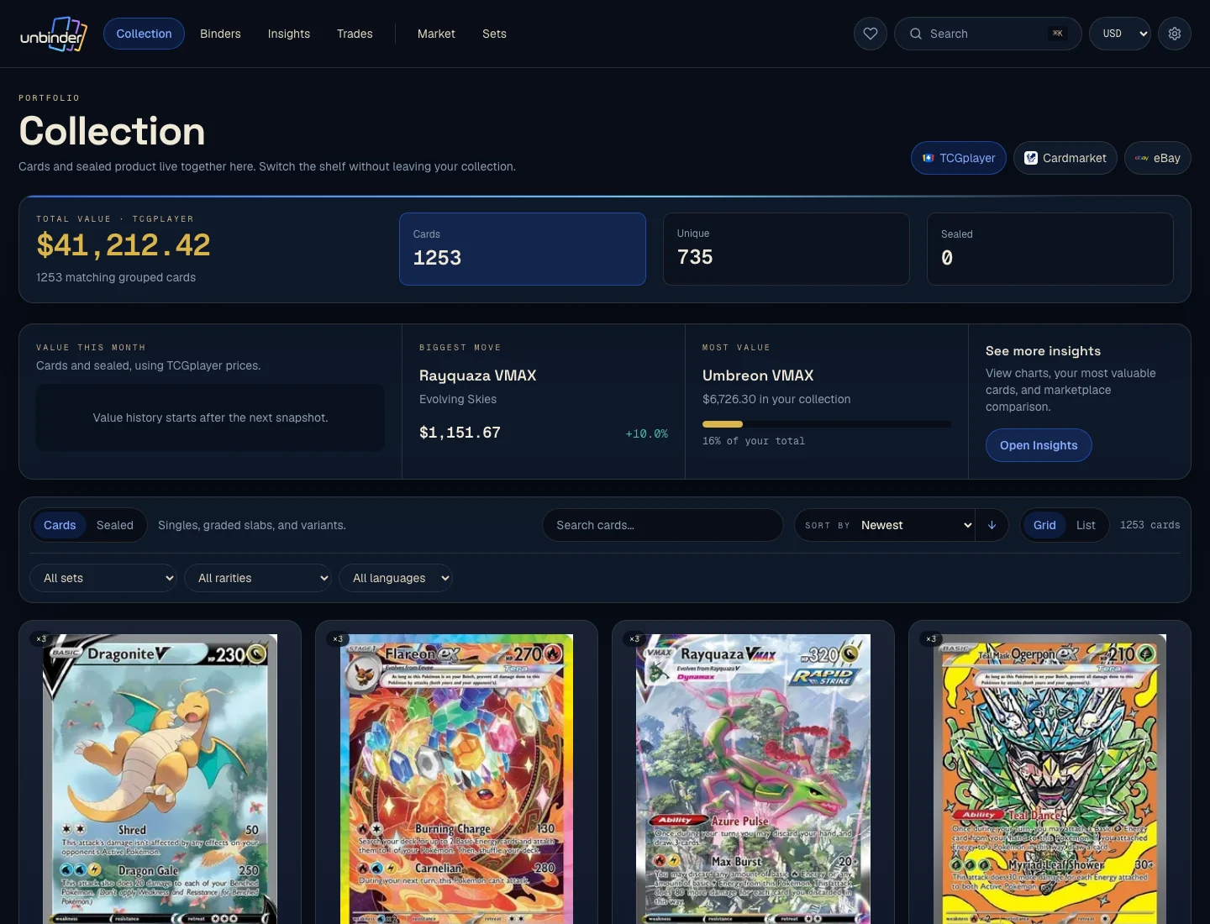The height and width of the screenshot is (924, 1210).
Task: Click the Open Insights button
Action: [x=1039, y=445]
